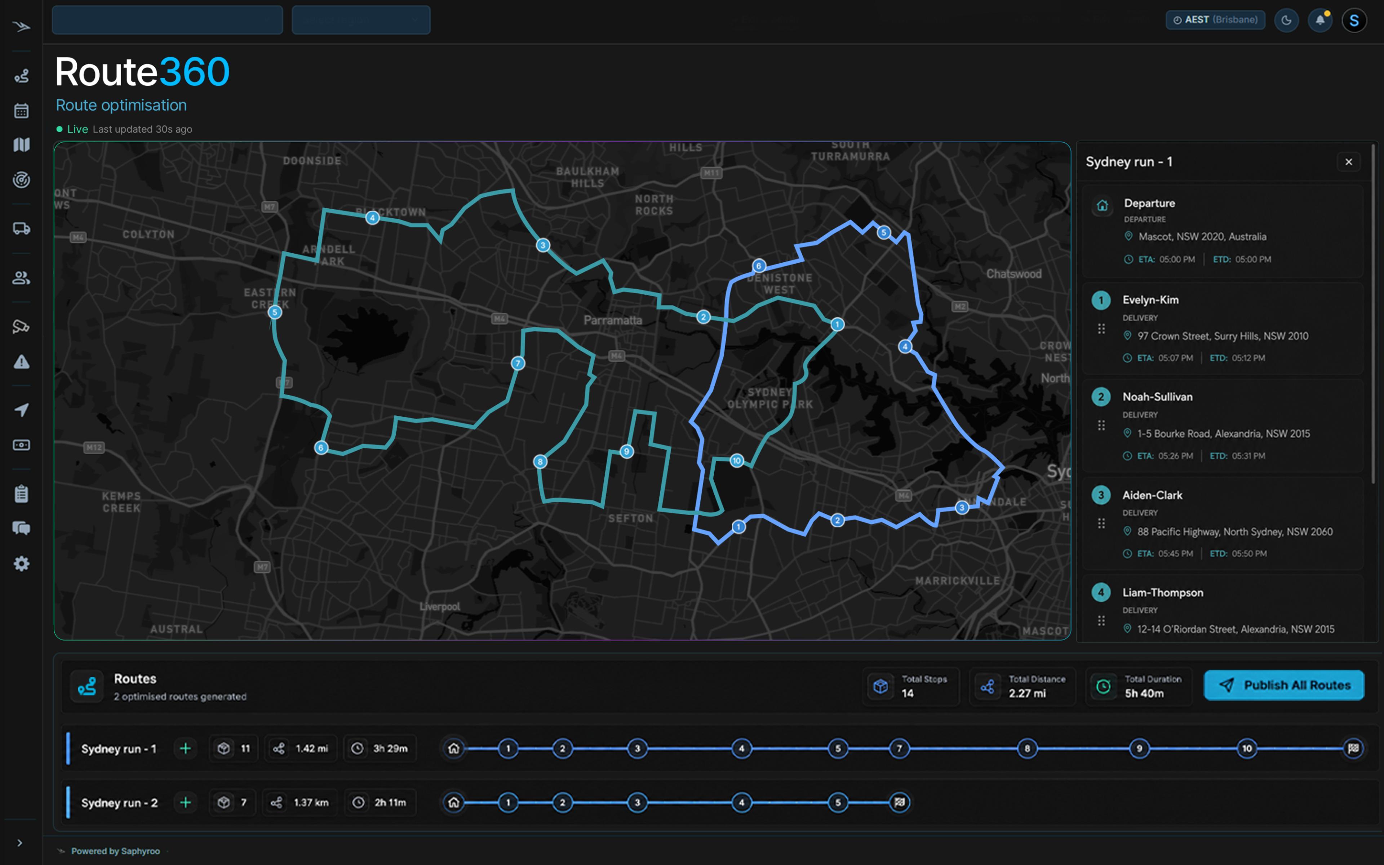This screenshot has height=865, width=1384.
Task: Open the chat messages sidebar icon
Action: [21, 528]
